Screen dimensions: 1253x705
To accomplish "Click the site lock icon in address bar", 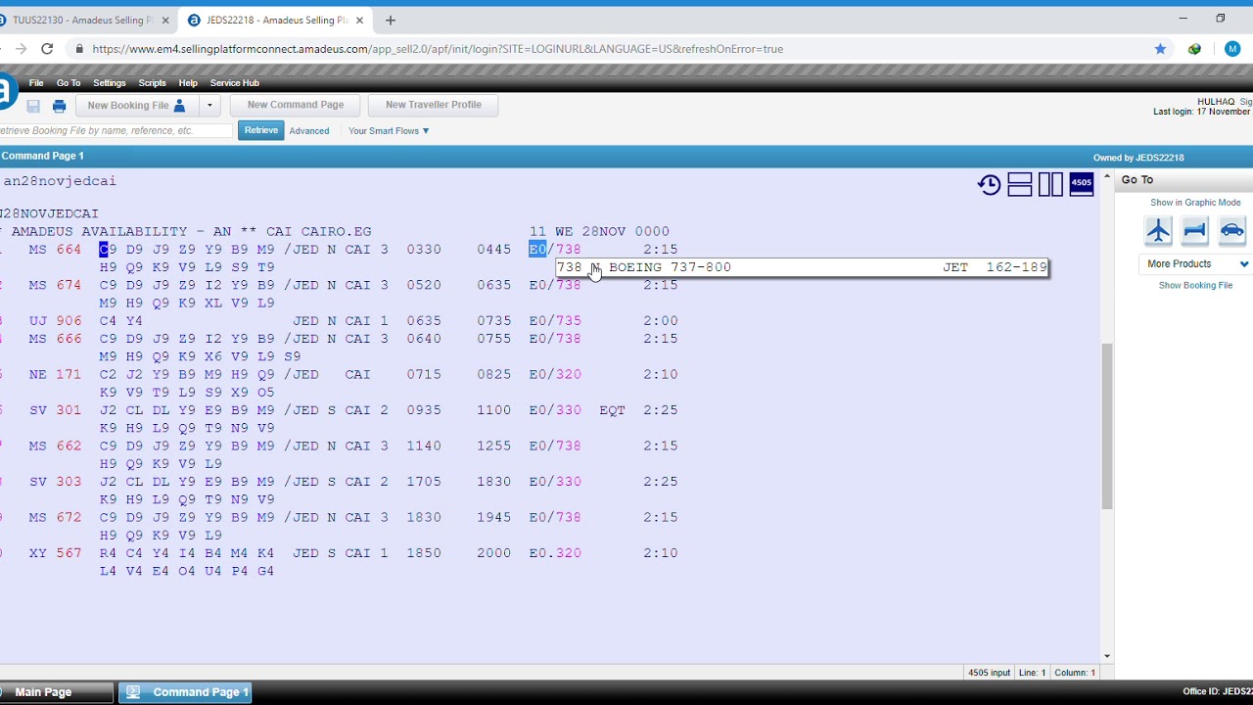I will click(x=79, y=49).
